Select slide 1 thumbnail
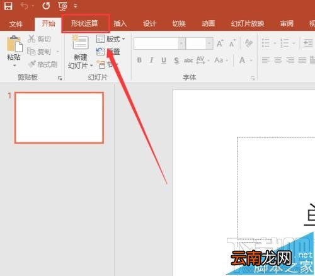The image size is (315, 276). [x=59, y=118]
